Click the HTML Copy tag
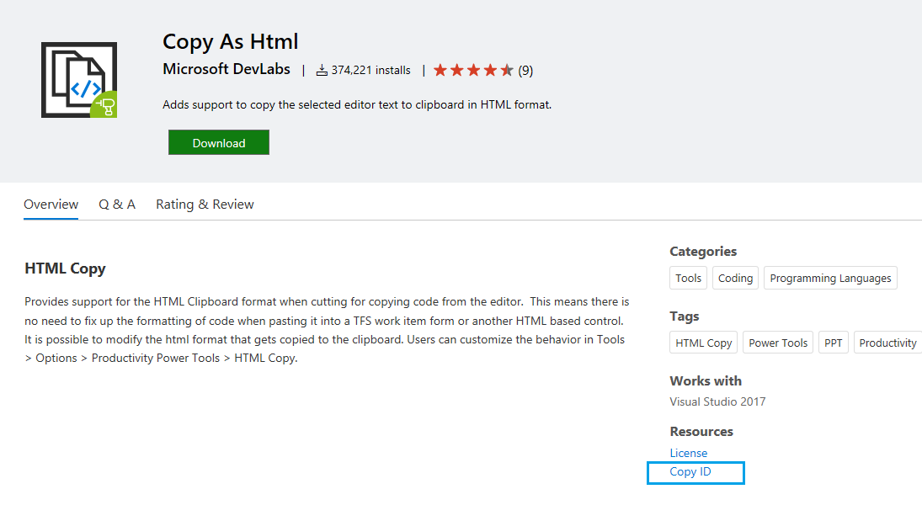 click(703, 343)
